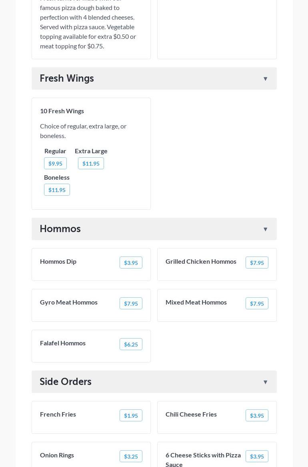Open the Falafel Hommos item title
This screenshot has height=467, width=308.
63,343
